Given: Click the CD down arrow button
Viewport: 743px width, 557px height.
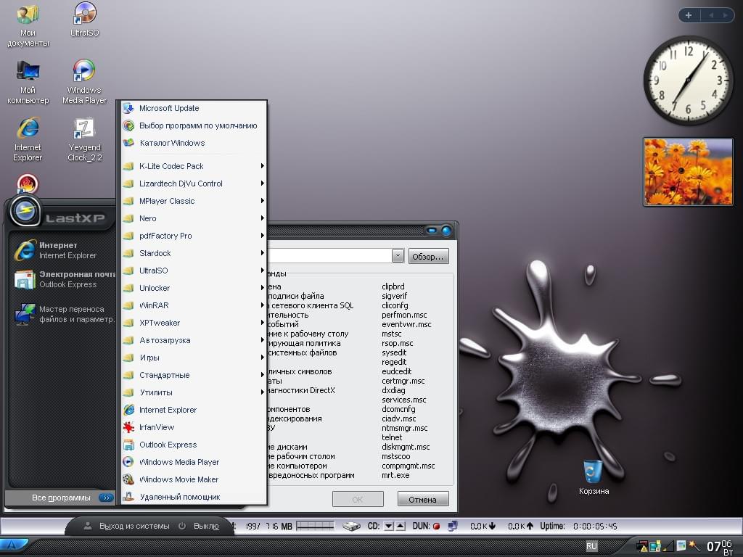Looking at the screenshot, I should pos(389,526).
